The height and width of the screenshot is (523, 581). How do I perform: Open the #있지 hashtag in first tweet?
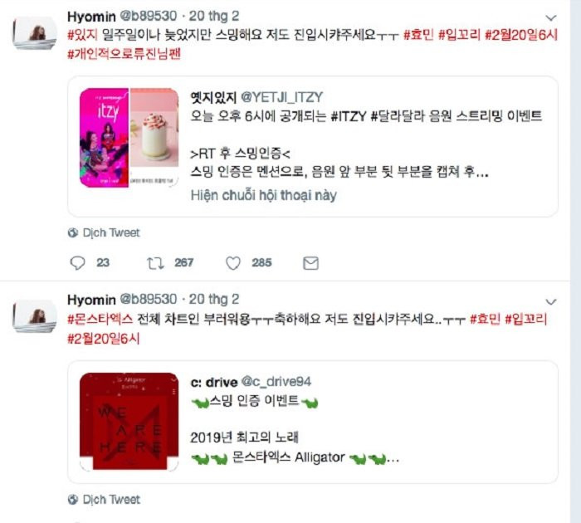coord(82,35)
